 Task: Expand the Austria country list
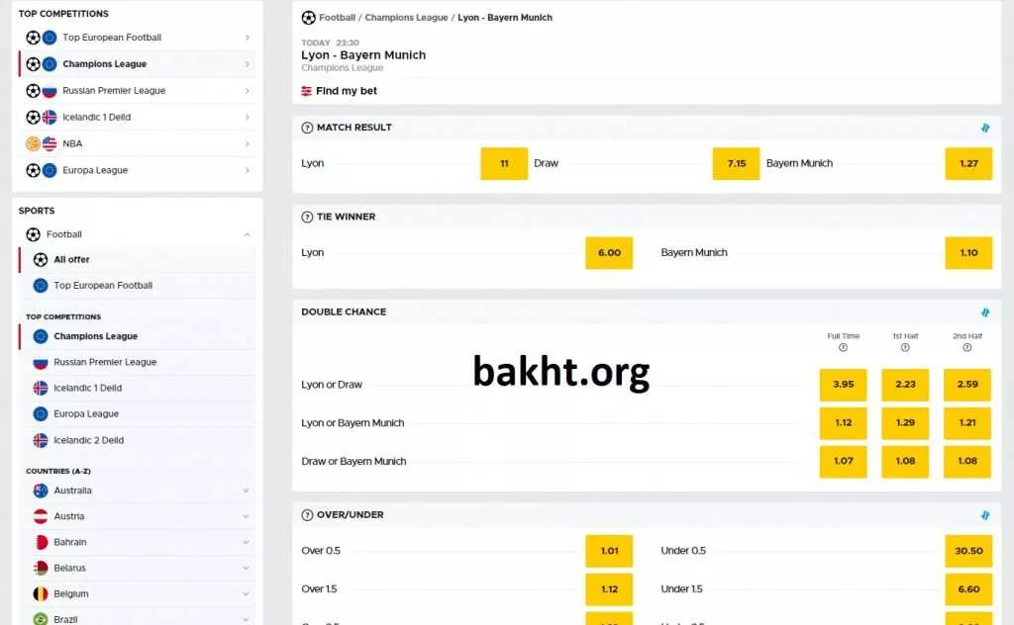click(246, 516)
